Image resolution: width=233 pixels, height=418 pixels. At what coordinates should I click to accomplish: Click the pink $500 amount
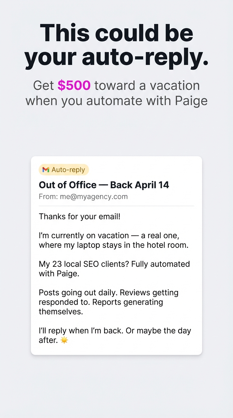[74, 85]
